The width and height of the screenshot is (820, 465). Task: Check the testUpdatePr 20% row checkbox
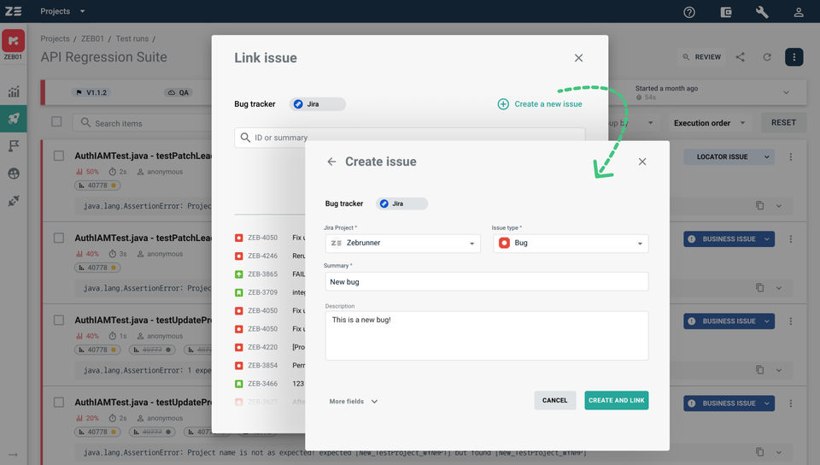coord(59,403)
